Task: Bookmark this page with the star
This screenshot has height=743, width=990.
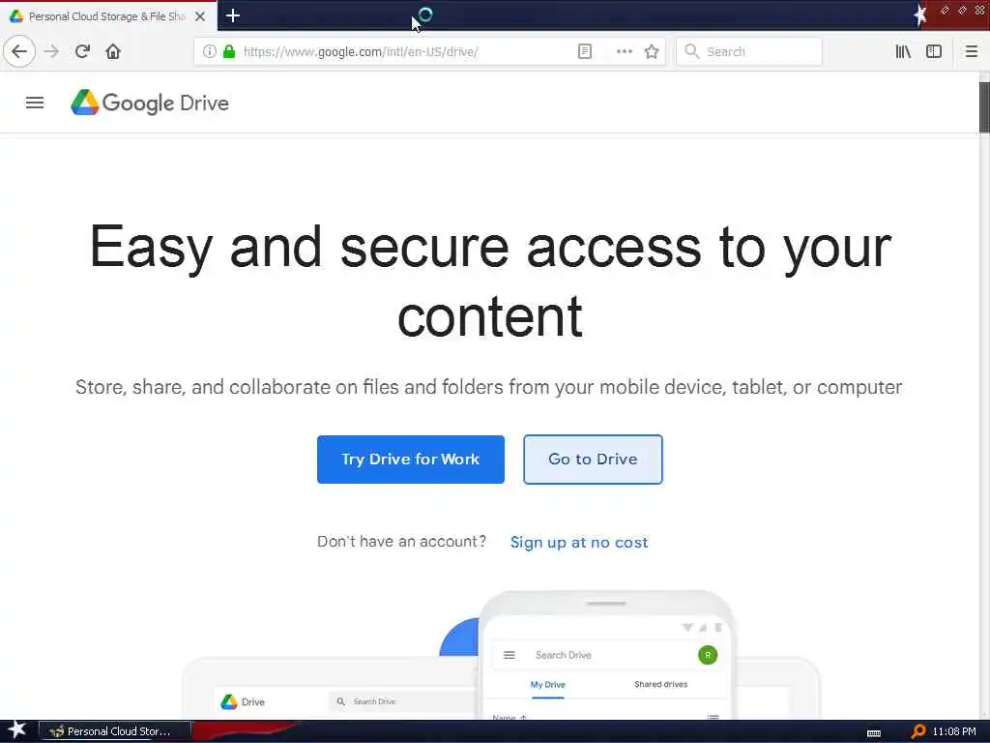Action: (x=652, y=51)
